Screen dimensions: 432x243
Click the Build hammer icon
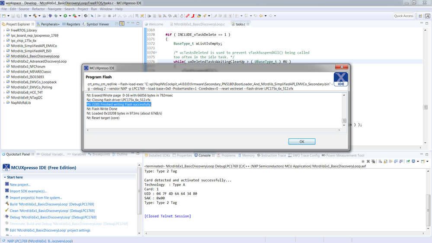pos(35,16)
